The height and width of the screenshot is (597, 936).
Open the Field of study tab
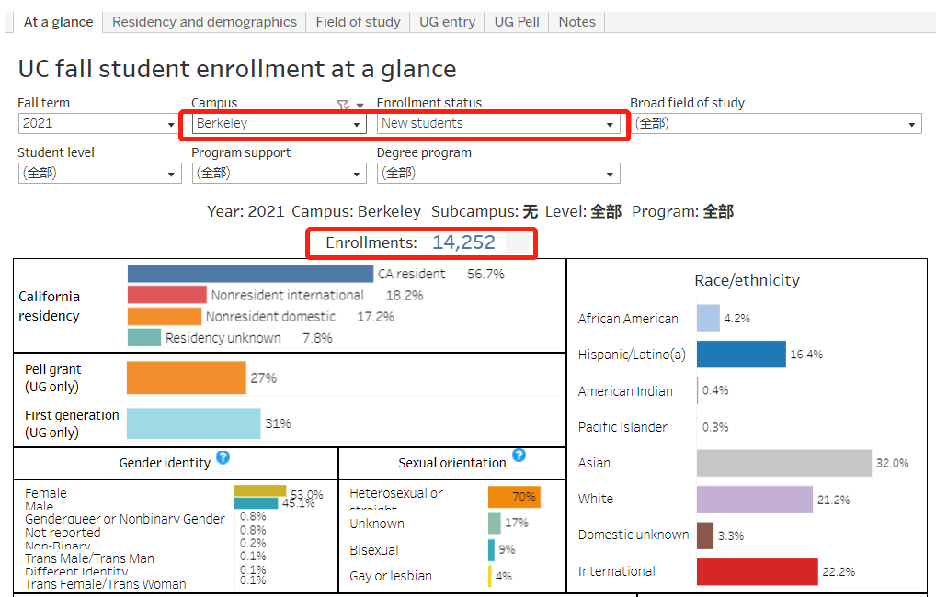point(359,22)
